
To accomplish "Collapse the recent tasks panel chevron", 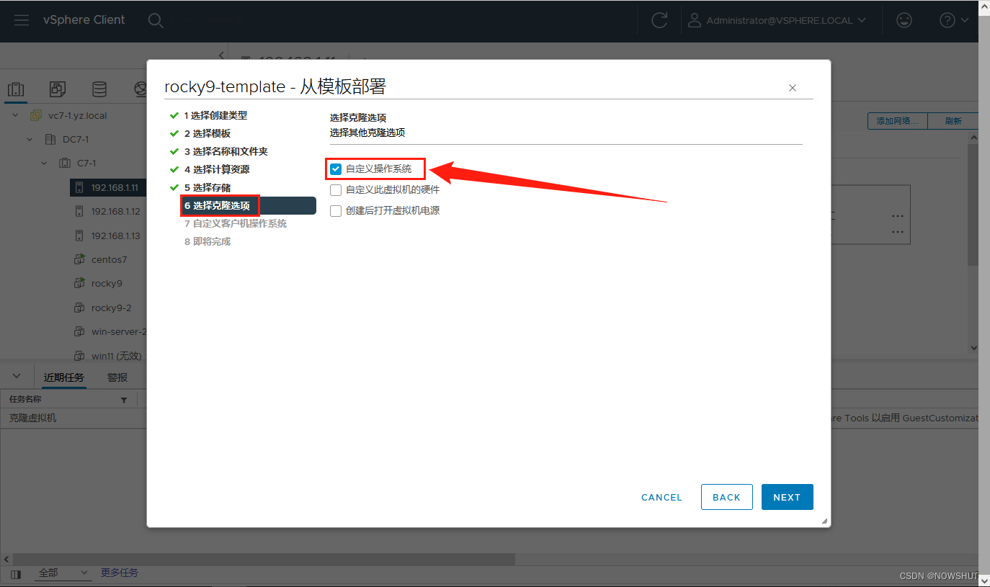I will pos(17,376).
